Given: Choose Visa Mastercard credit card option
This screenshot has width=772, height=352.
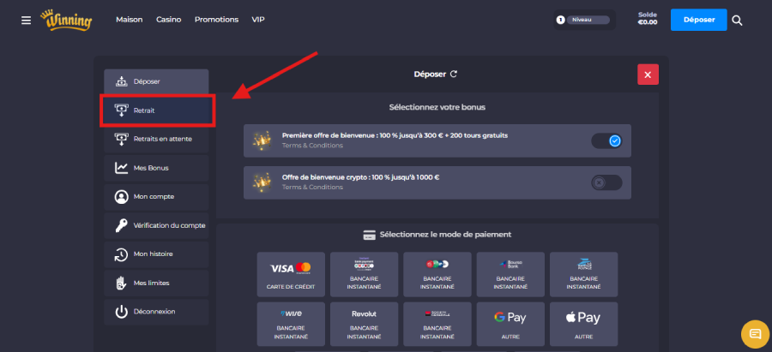Looking at the screenshot, I should (291, 274).
